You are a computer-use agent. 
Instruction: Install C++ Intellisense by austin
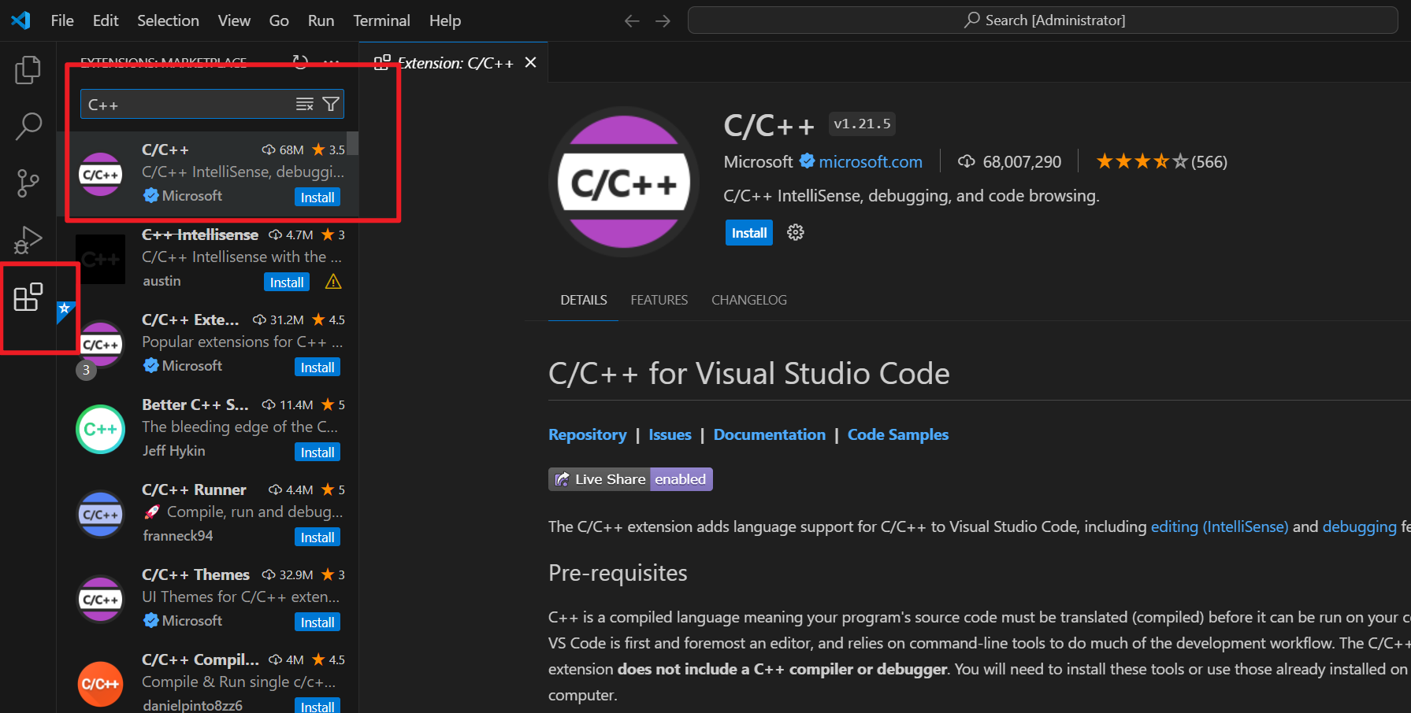(x=287, y=282)
